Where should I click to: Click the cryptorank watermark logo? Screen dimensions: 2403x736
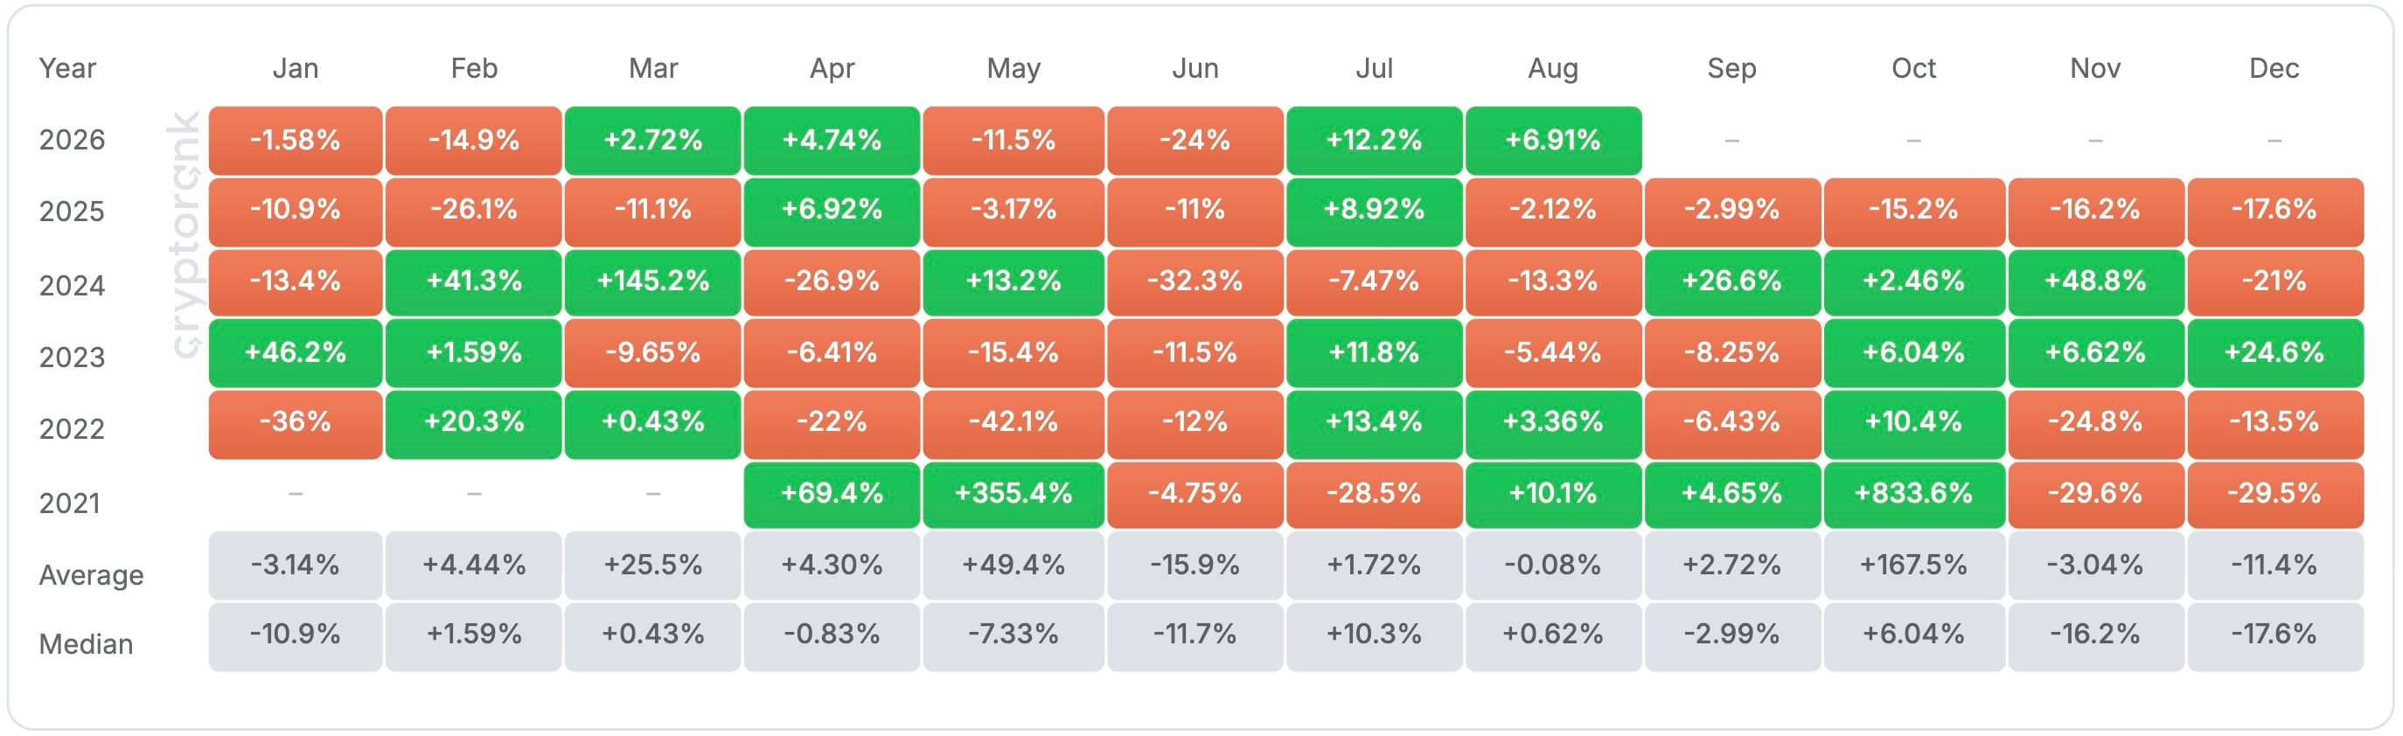tap(185, 234)
